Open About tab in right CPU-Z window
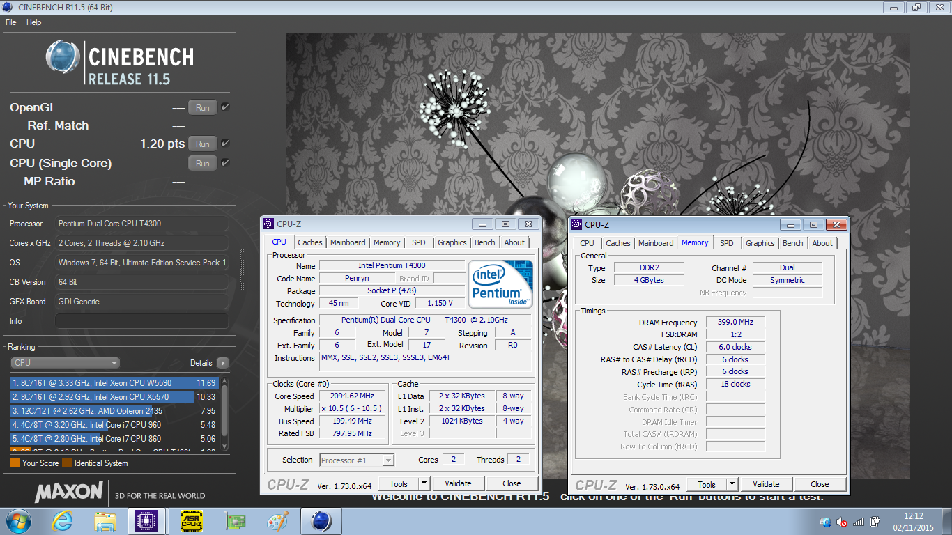 click(x=822, y=243)
